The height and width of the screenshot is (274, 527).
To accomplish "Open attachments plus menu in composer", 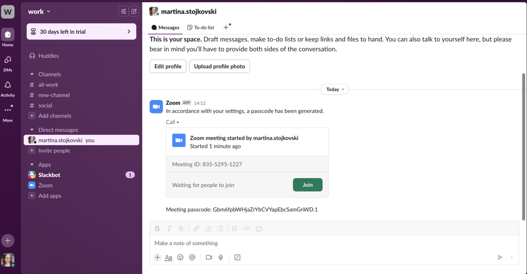I will (157, 257).
